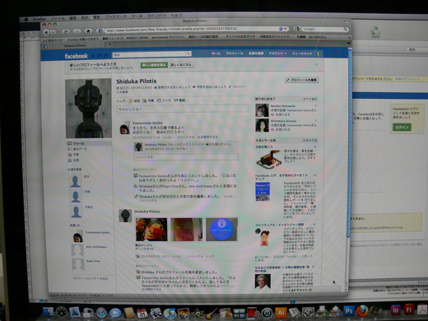
Task: Dismiss the new profile welcome banner
Action: point(316,64)
